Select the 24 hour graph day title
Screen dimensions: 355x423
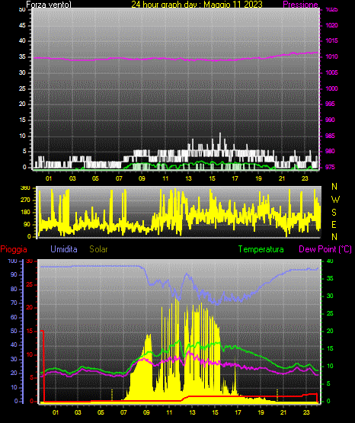[x=197, y=5]
